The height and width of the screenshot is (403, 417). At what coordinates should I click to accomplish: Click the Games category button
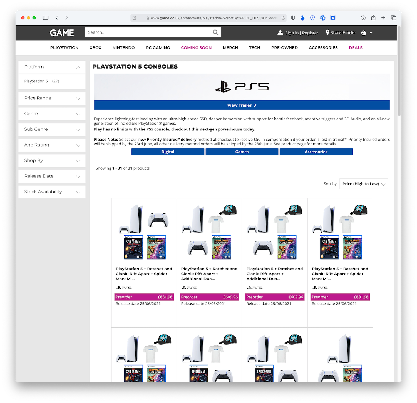point(242,152)
